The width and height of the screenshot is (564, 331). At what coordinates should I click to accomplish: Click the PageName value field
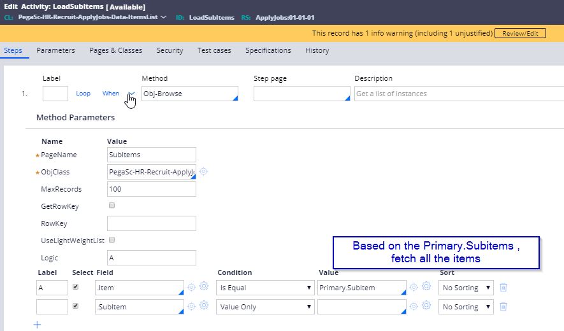point(152,155)
